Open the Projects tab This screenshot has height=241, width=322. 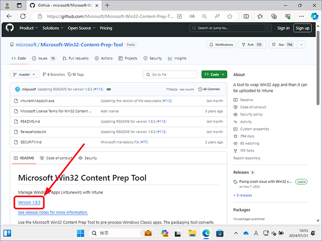tap(128, 59)
